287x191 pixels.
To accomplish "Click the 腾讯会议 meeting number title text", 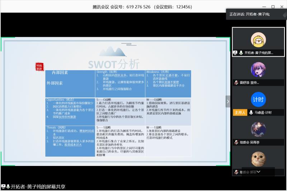I will pos(142,7).
